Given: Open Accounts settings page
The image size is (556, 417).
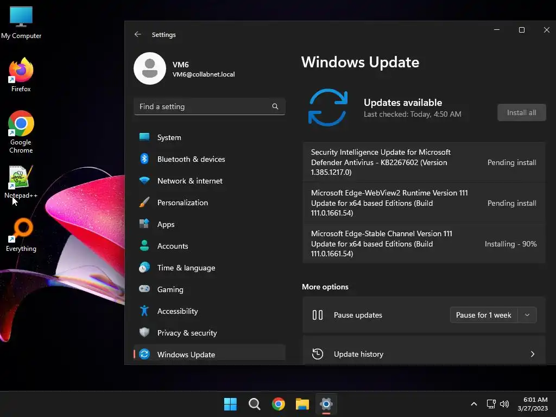Looking at the screenshot, I should (x=210, y=246).
